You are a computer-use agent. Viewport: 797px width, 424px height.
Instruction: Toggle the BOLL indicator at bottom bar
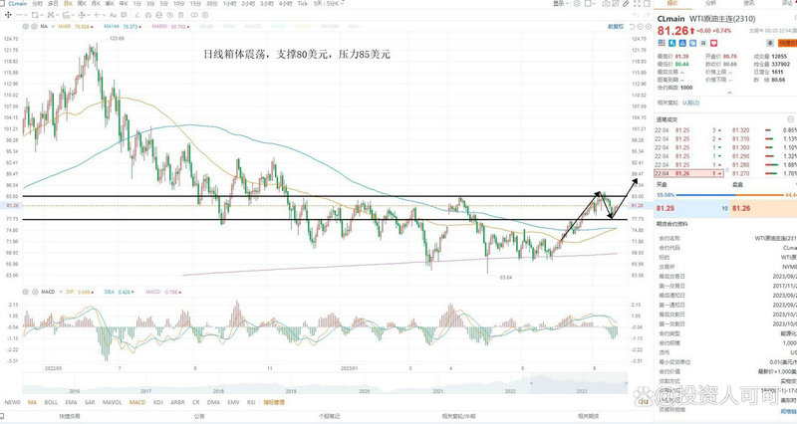[53, 402]
